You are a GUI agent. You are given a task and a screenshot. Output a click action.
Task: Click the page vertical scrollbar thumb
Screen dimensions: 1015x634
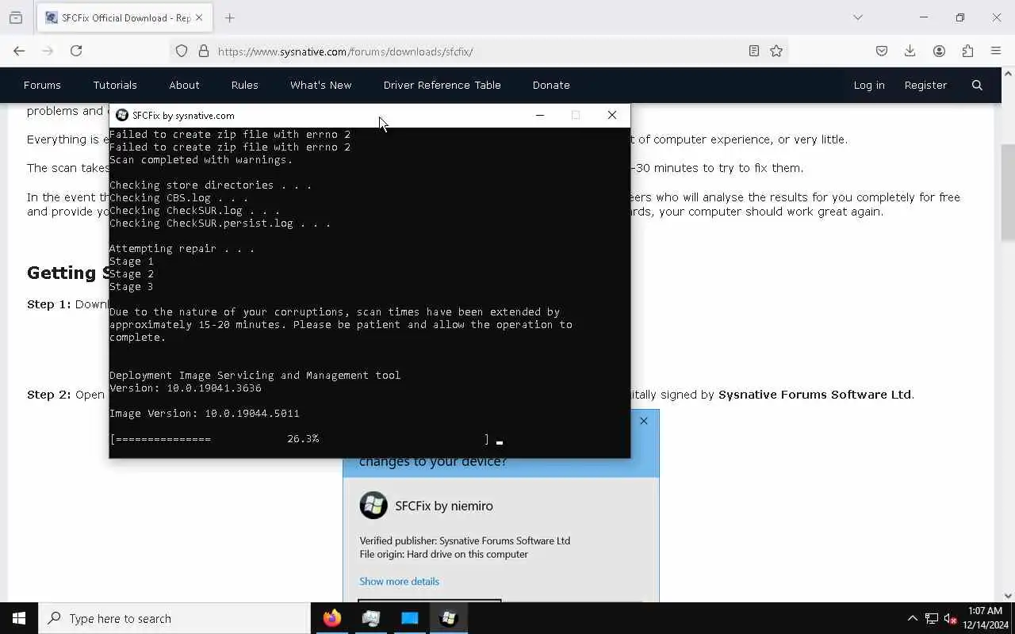click(1008, 193)
